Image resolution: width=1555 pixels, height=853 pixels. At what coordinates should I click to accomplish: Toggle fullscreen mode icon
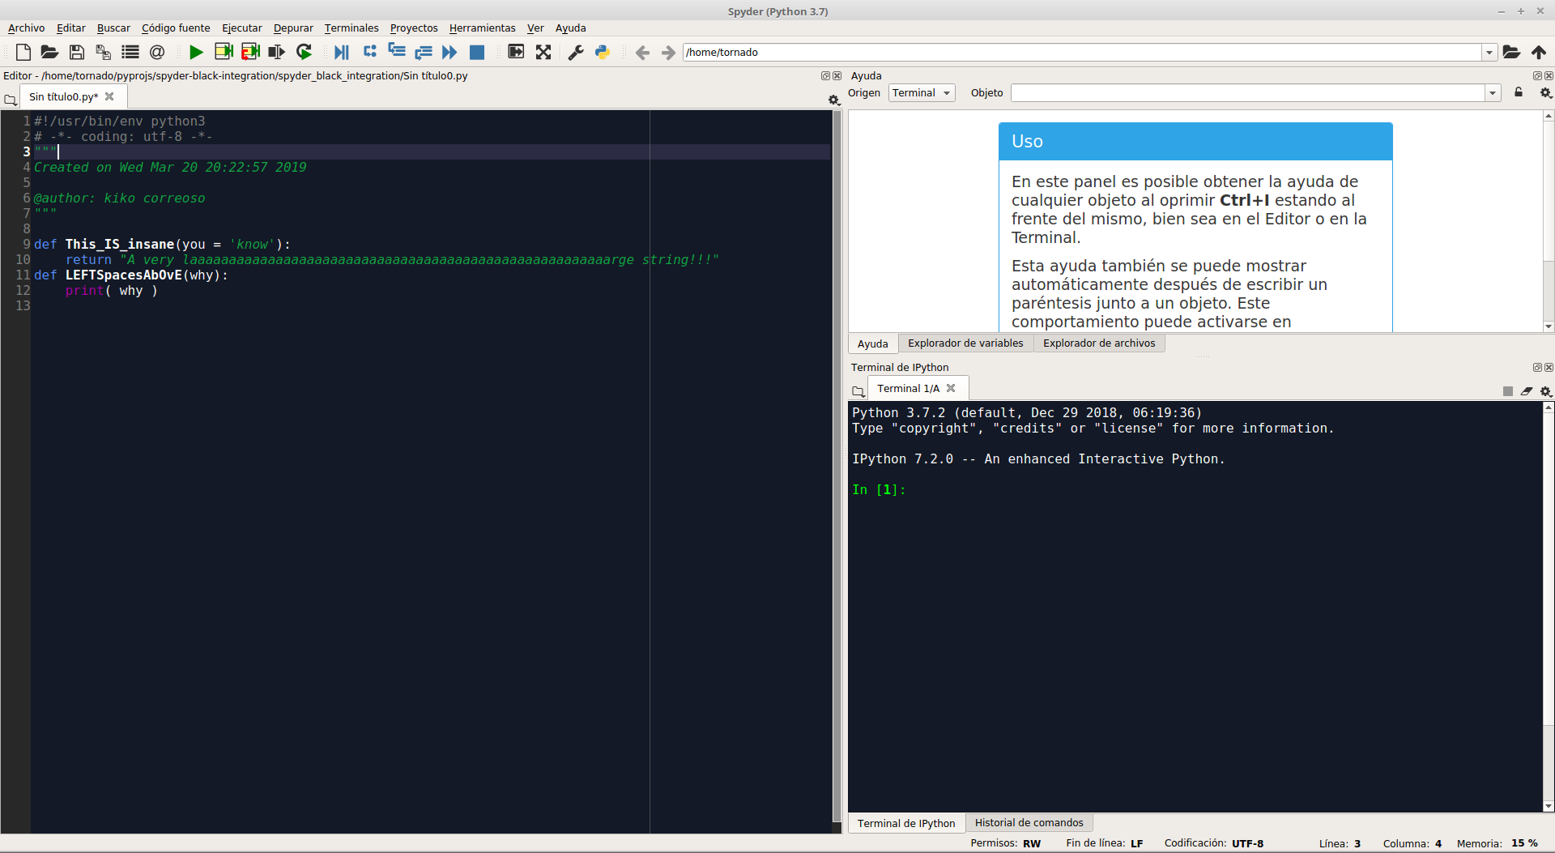[x=543, y=52]
